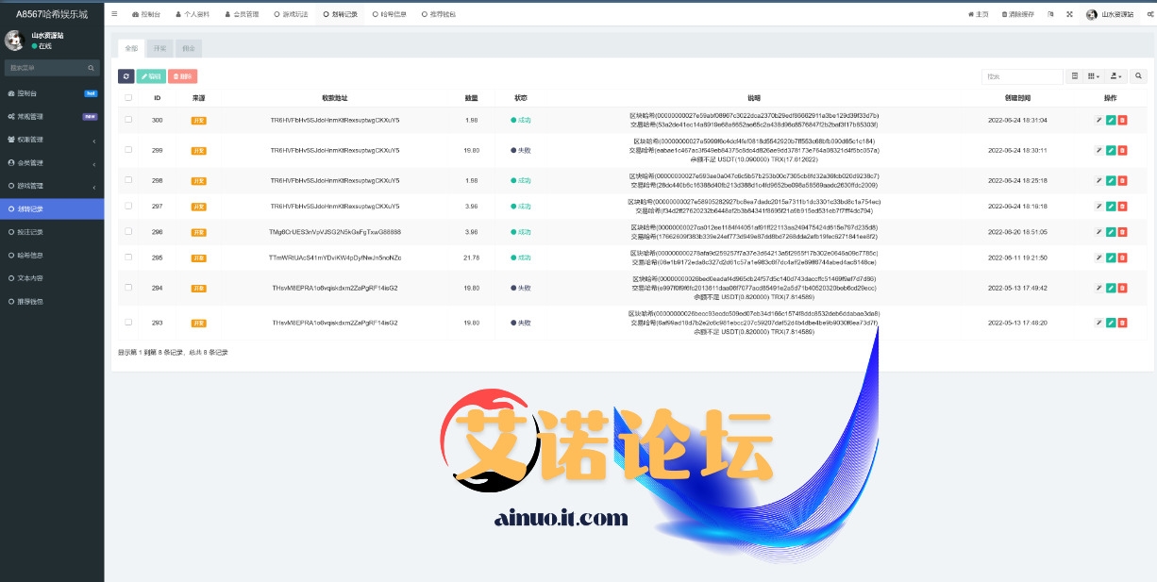
Task: Click the red 删除 button above table
Action: pos(182,76)
